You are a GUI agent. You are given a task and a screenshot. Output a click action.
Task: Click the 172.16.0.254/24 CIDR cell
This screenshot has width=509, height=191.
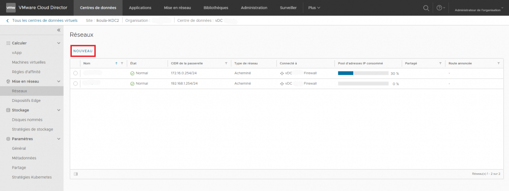184,73
